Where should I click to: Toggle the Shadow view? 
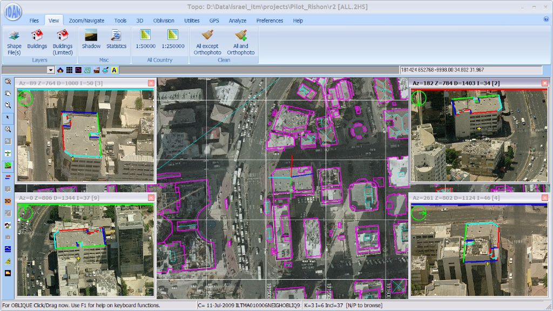pos(91,36)
